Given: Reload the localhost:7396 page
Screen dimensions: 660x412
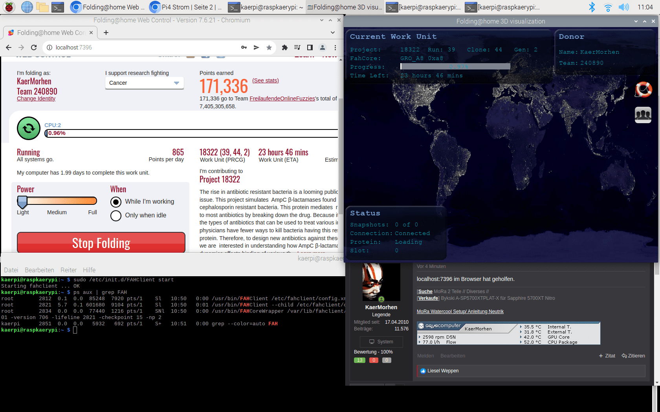Looking at the screenshot, I should [34, 47].
